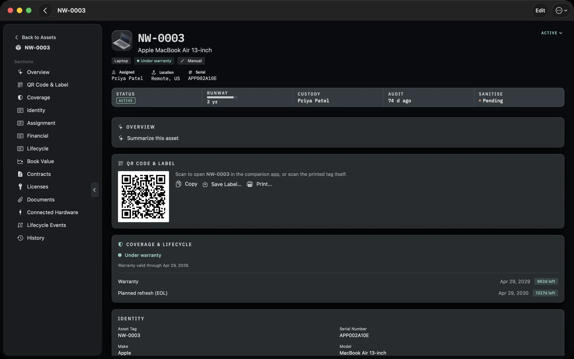
Task: Copy the QR code
Action: 187,184
